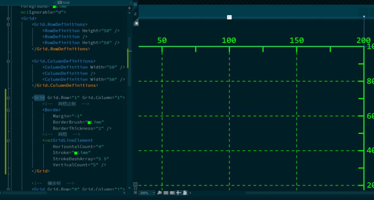374x200 pixels.
Task: Collapse the Grid.RowDefinitions code block
Action: point(8,24)
